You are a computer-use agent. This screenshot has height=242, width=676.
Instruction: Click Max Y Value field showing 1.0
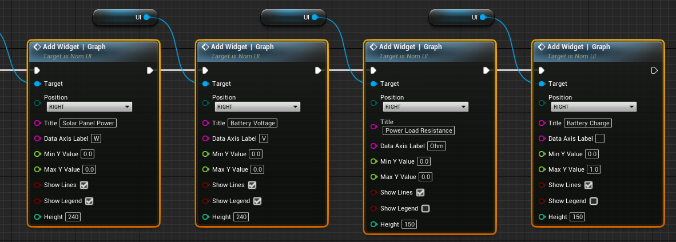coord(593,169)
